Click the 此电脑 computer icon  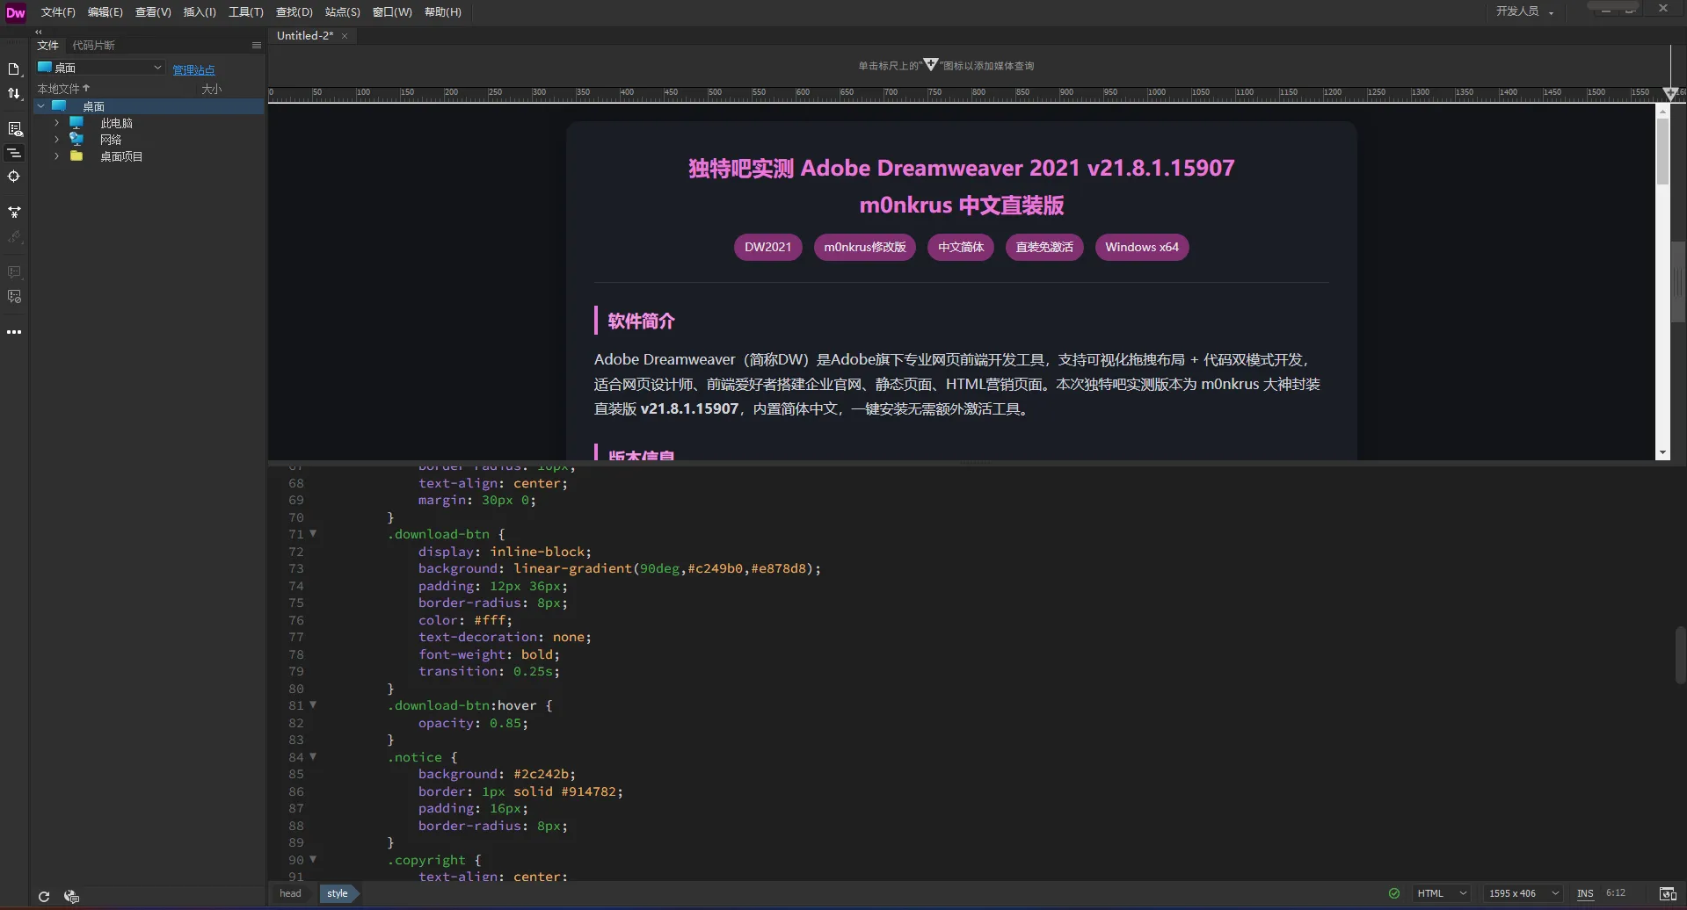tap(76, 123)
